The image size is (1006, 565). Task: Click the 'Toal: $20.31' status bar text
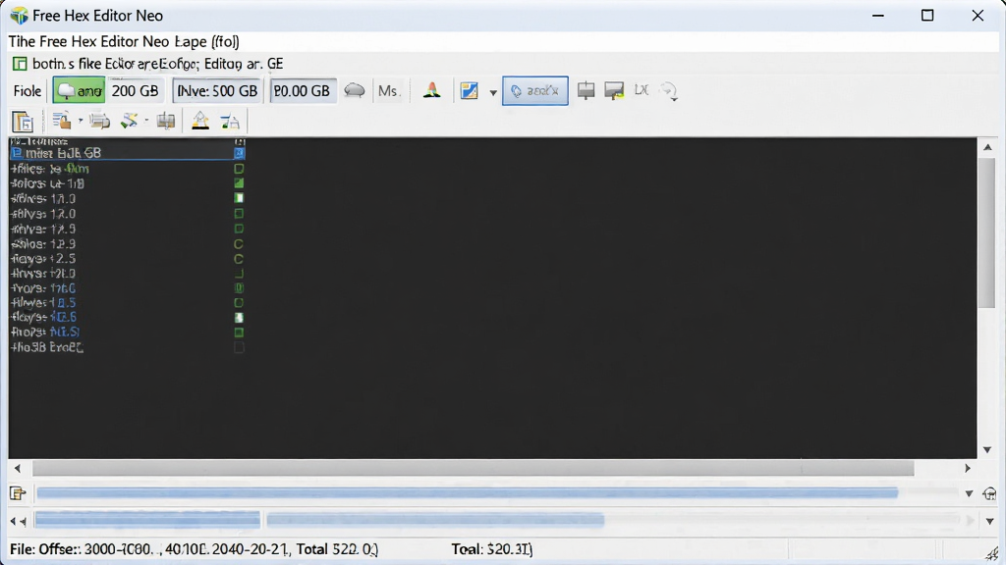[x=492, y=549]
